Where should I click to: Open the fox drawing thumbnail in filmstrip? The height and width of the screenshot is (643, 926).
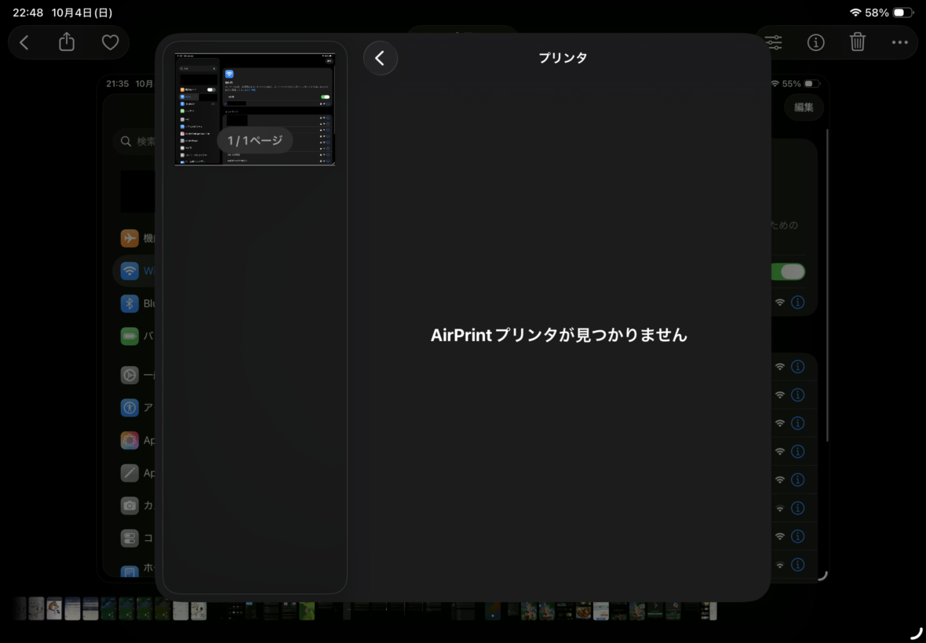[x=54, y=610]
